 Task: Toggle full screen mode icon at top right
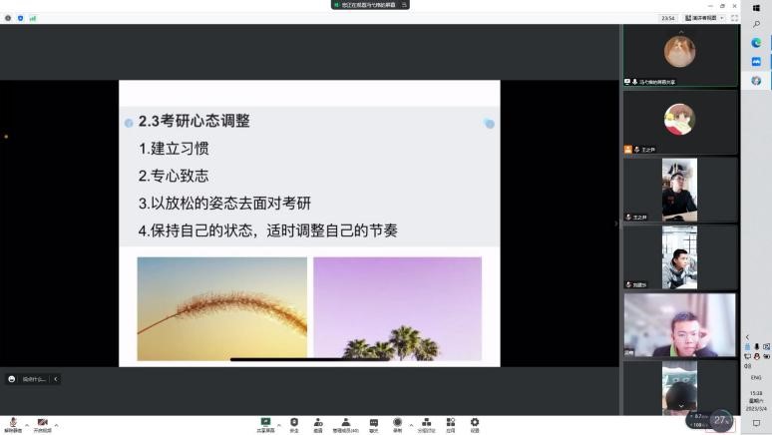pyautogui.click(x=735, y=18)
